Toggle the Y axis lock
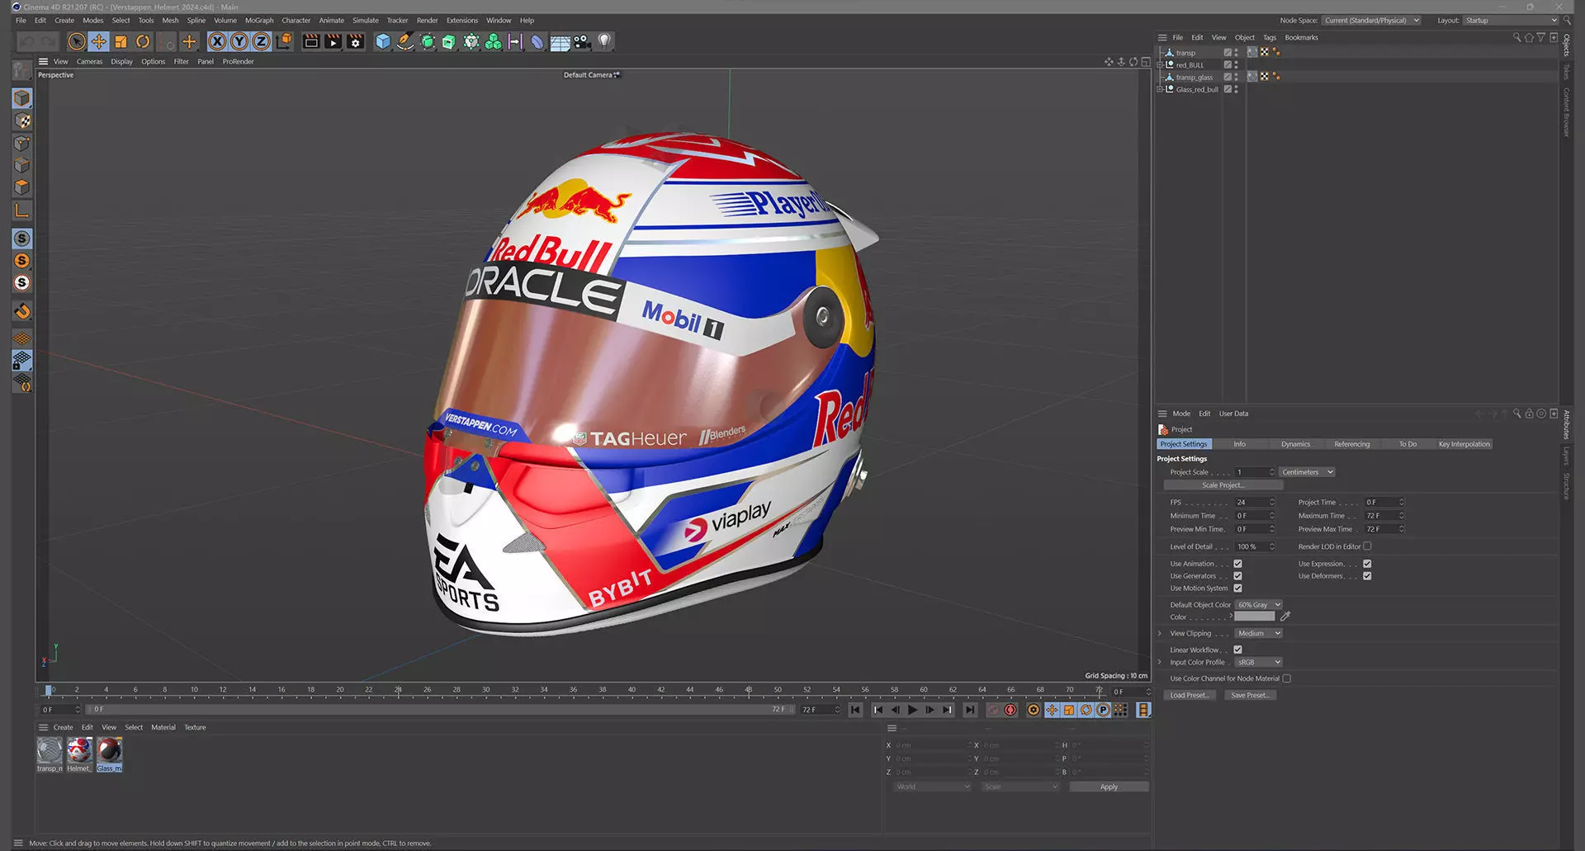Image resolution: width=1585 pixels, height=851 pixels. pos(239,41)
